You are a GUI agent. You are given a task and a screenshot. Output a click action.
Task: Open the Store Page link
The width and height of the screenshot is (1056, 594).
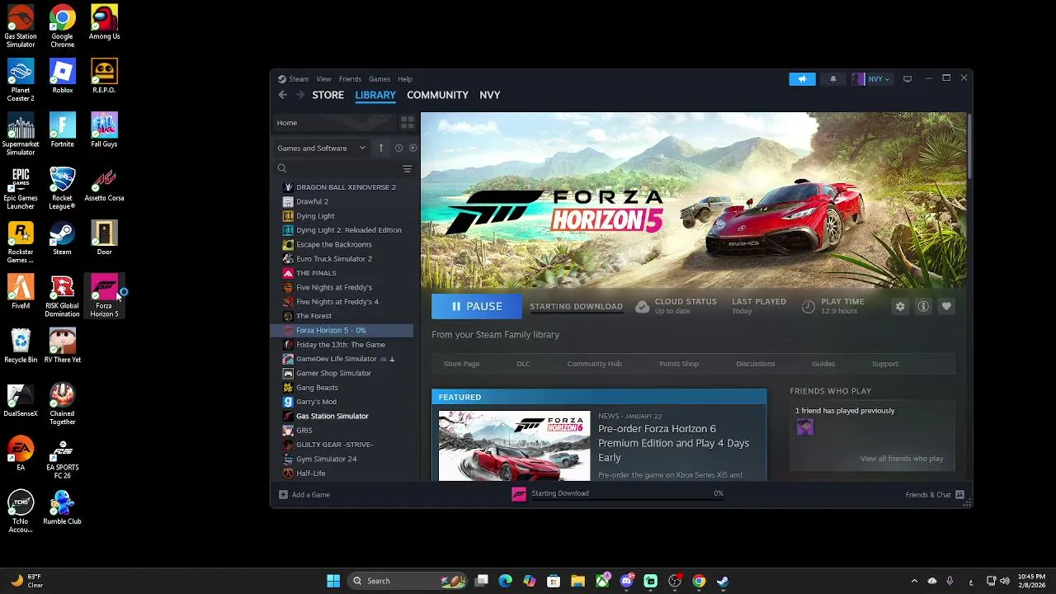461,364
